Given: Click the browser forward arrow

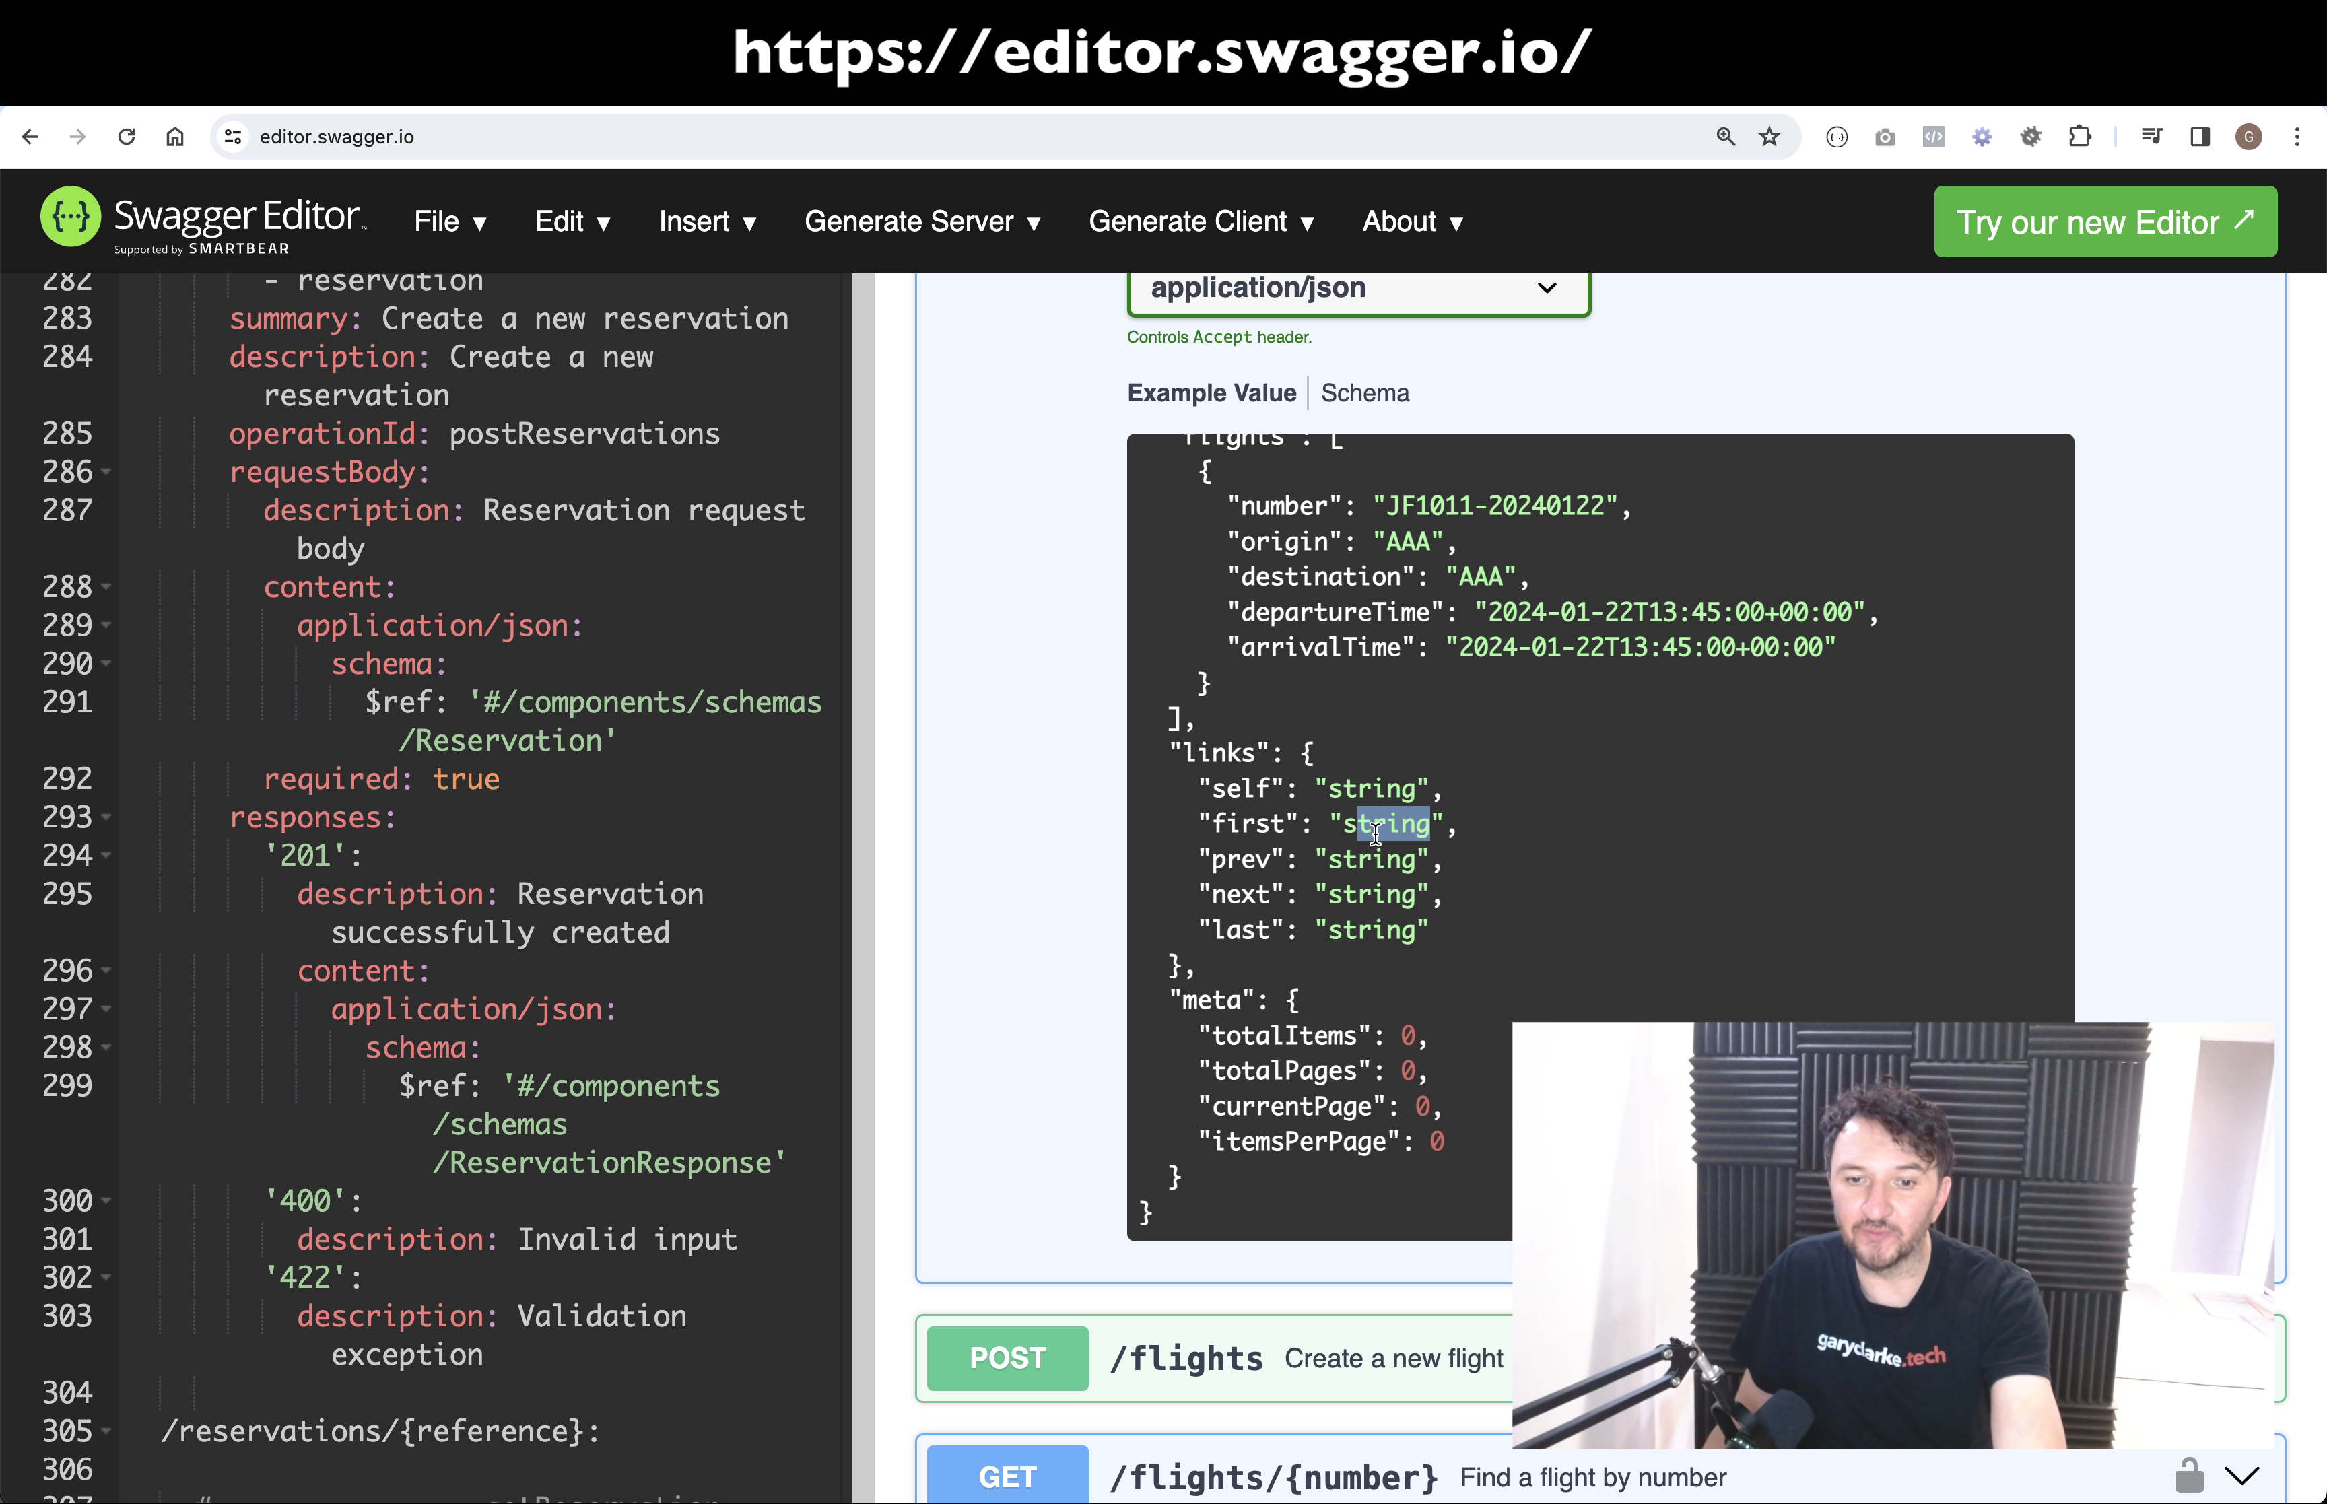Looking at the screenshot, I should point(78,137).
